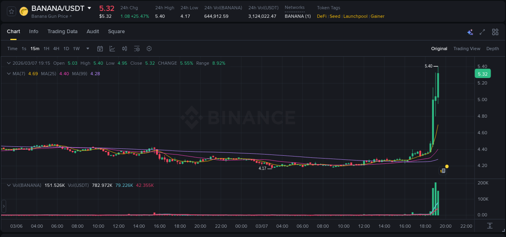506x237 pixels.
Task: Collapse the MA indicator row chevron
Action: [x=9, y=74]
